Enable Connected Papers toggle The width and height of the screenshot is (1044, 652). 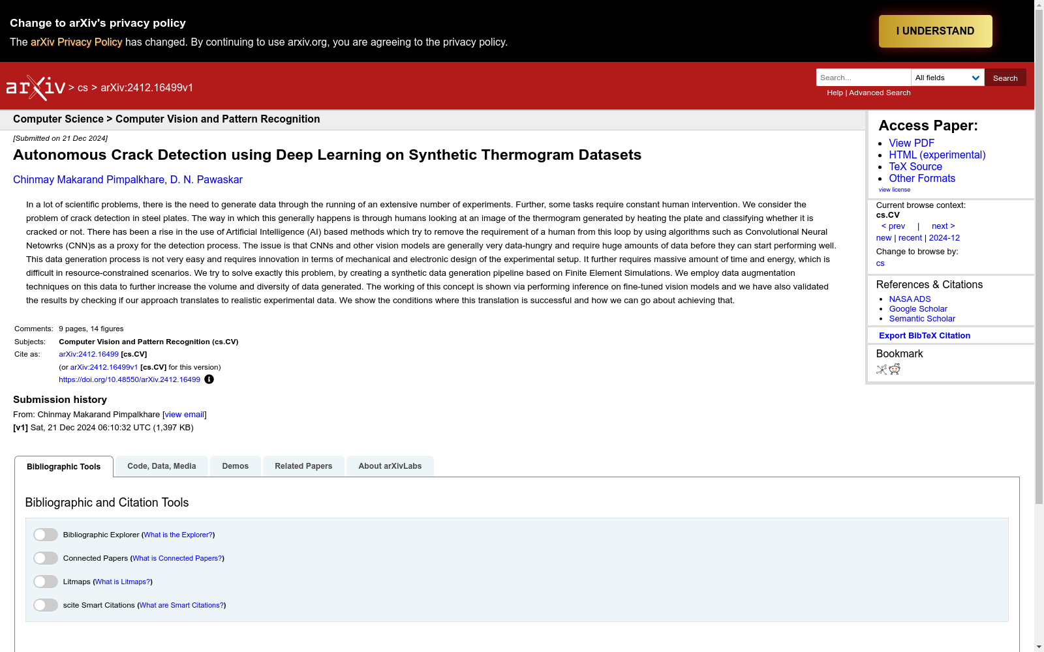click(46, 558)
